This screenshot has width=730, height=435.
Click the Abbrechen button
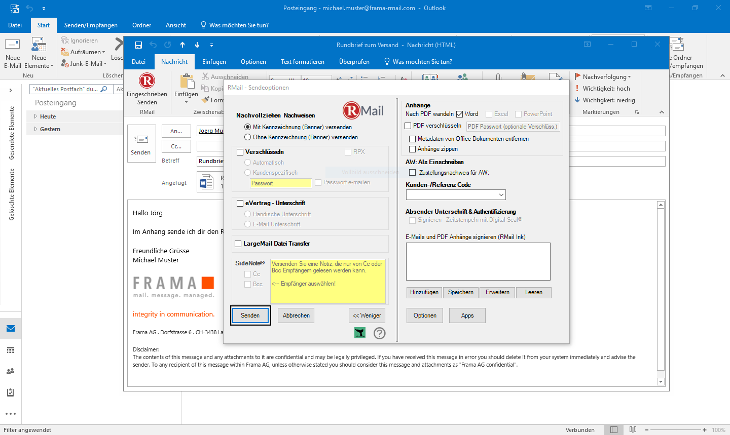(x=296, y=315)
